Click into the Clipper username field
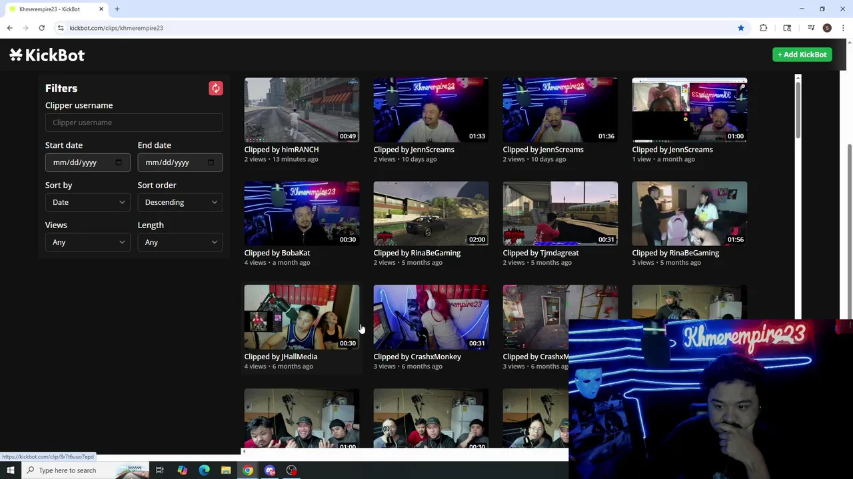 (x=134, y=122)
